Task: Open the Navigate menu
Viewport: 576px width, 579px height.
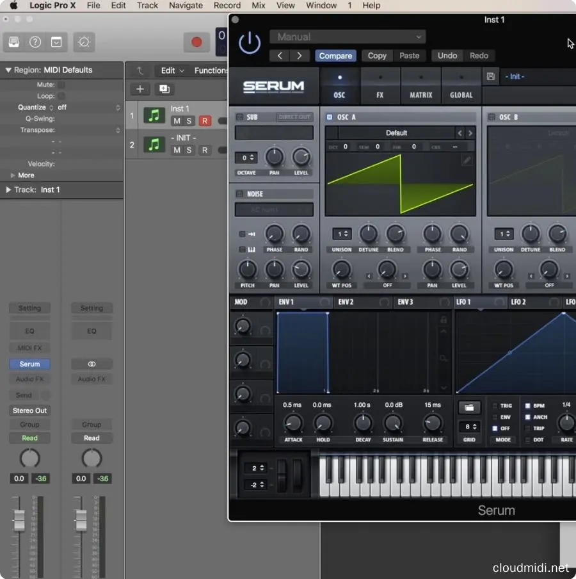Action: pos(186,5)
